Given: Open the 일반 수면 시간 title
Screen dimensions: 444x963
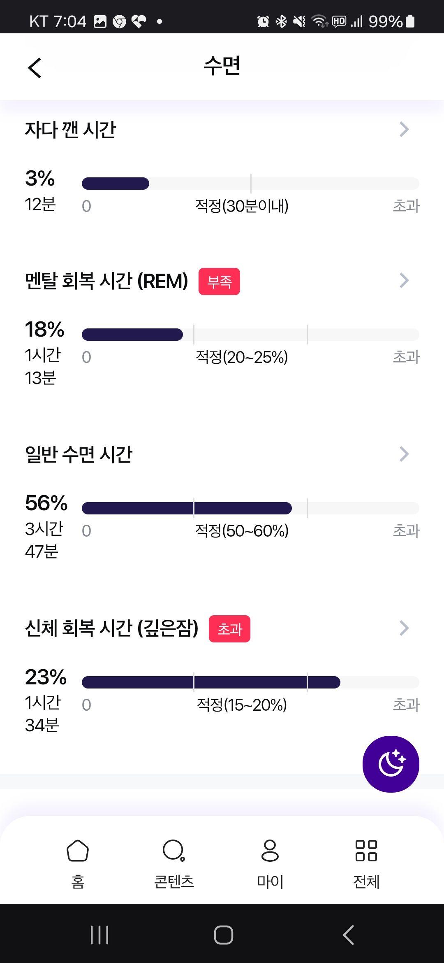Looking at the screenshot, I should (79, 454).
